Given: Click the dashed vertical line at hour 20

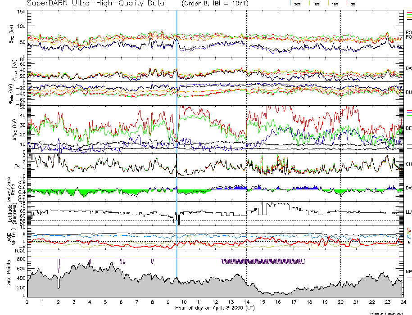Looking at the screenshot, I should point(340,90).
